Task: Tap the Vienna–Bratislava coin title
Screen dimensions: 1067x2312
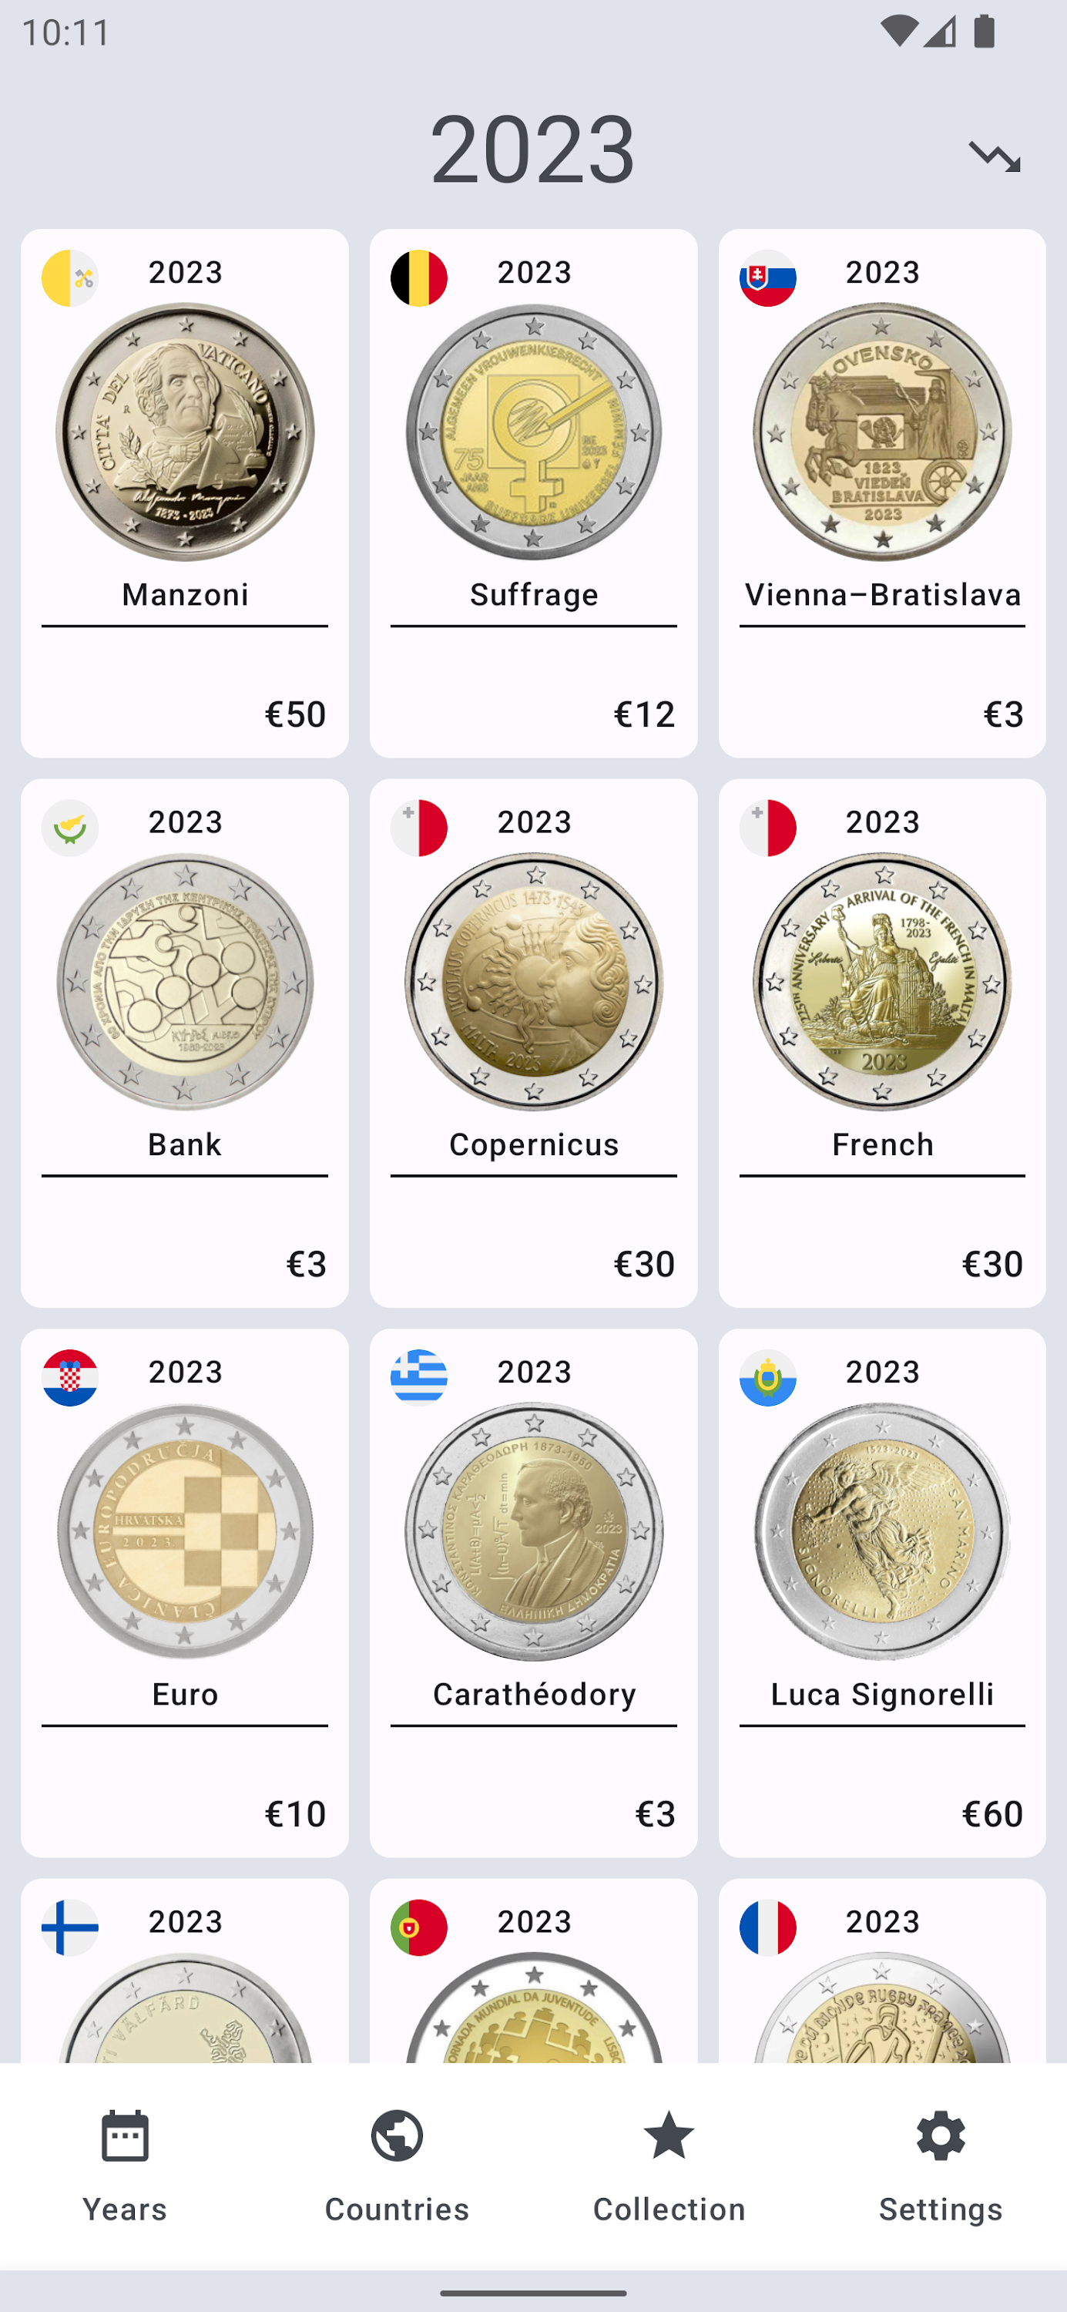Action: [882, 594]
